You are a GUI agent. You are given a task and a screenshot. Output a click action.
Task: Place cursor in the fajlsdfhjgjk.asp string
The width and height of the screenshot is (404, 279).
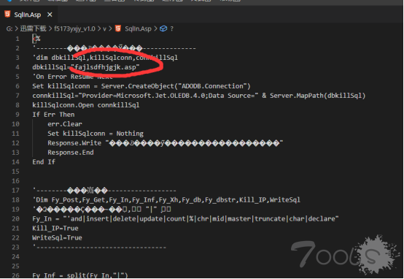105,67
